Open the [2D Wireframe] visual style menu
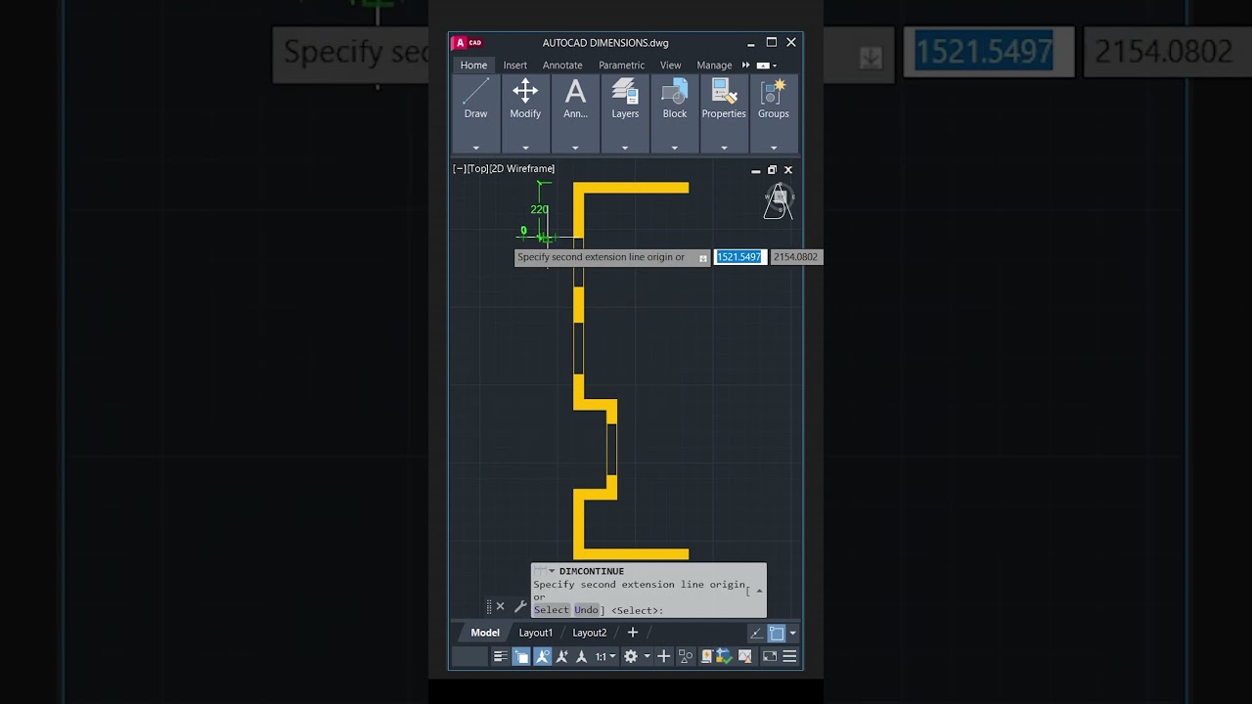1252x704 pixels. click(522, 169)
